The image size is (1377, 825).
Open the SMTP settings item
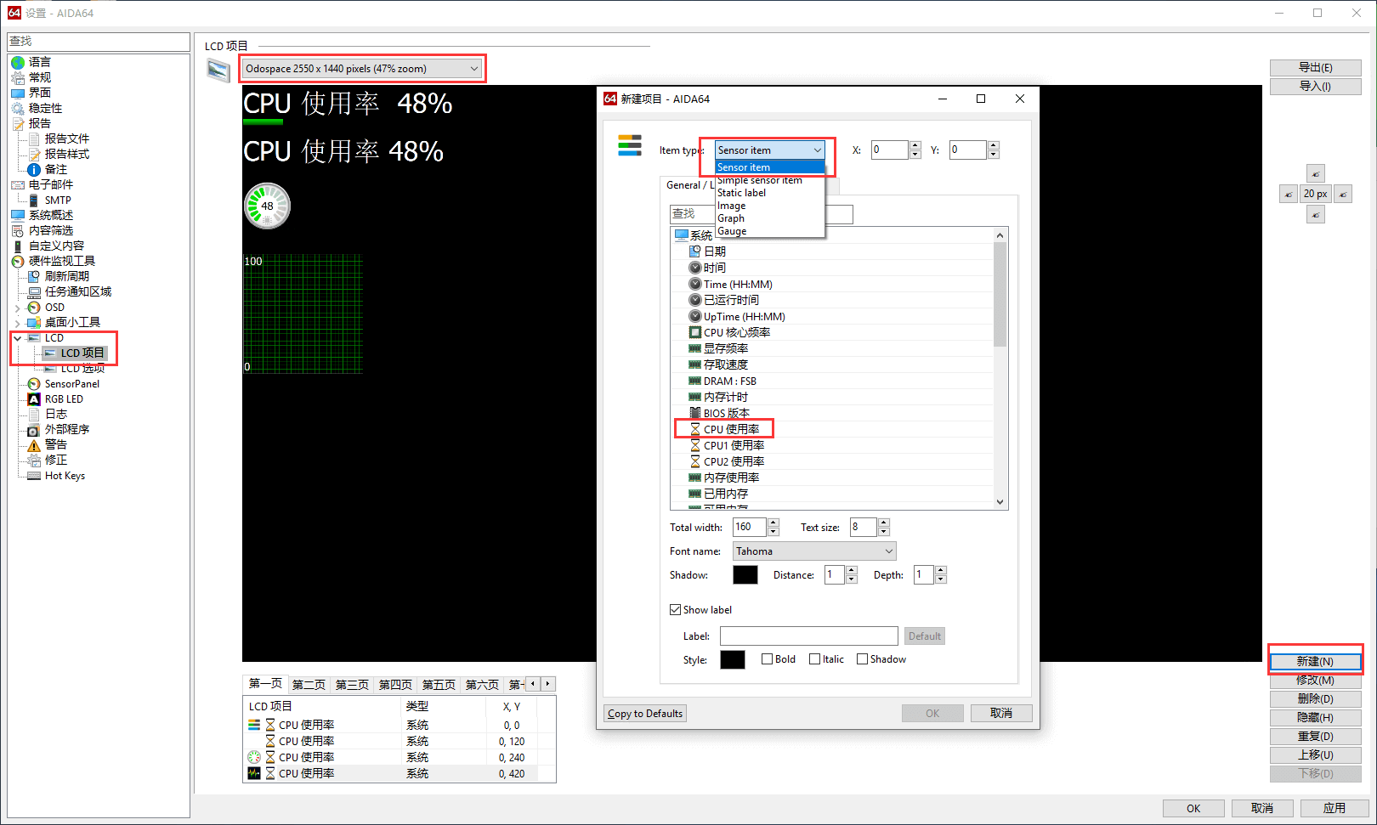[58, 201]
